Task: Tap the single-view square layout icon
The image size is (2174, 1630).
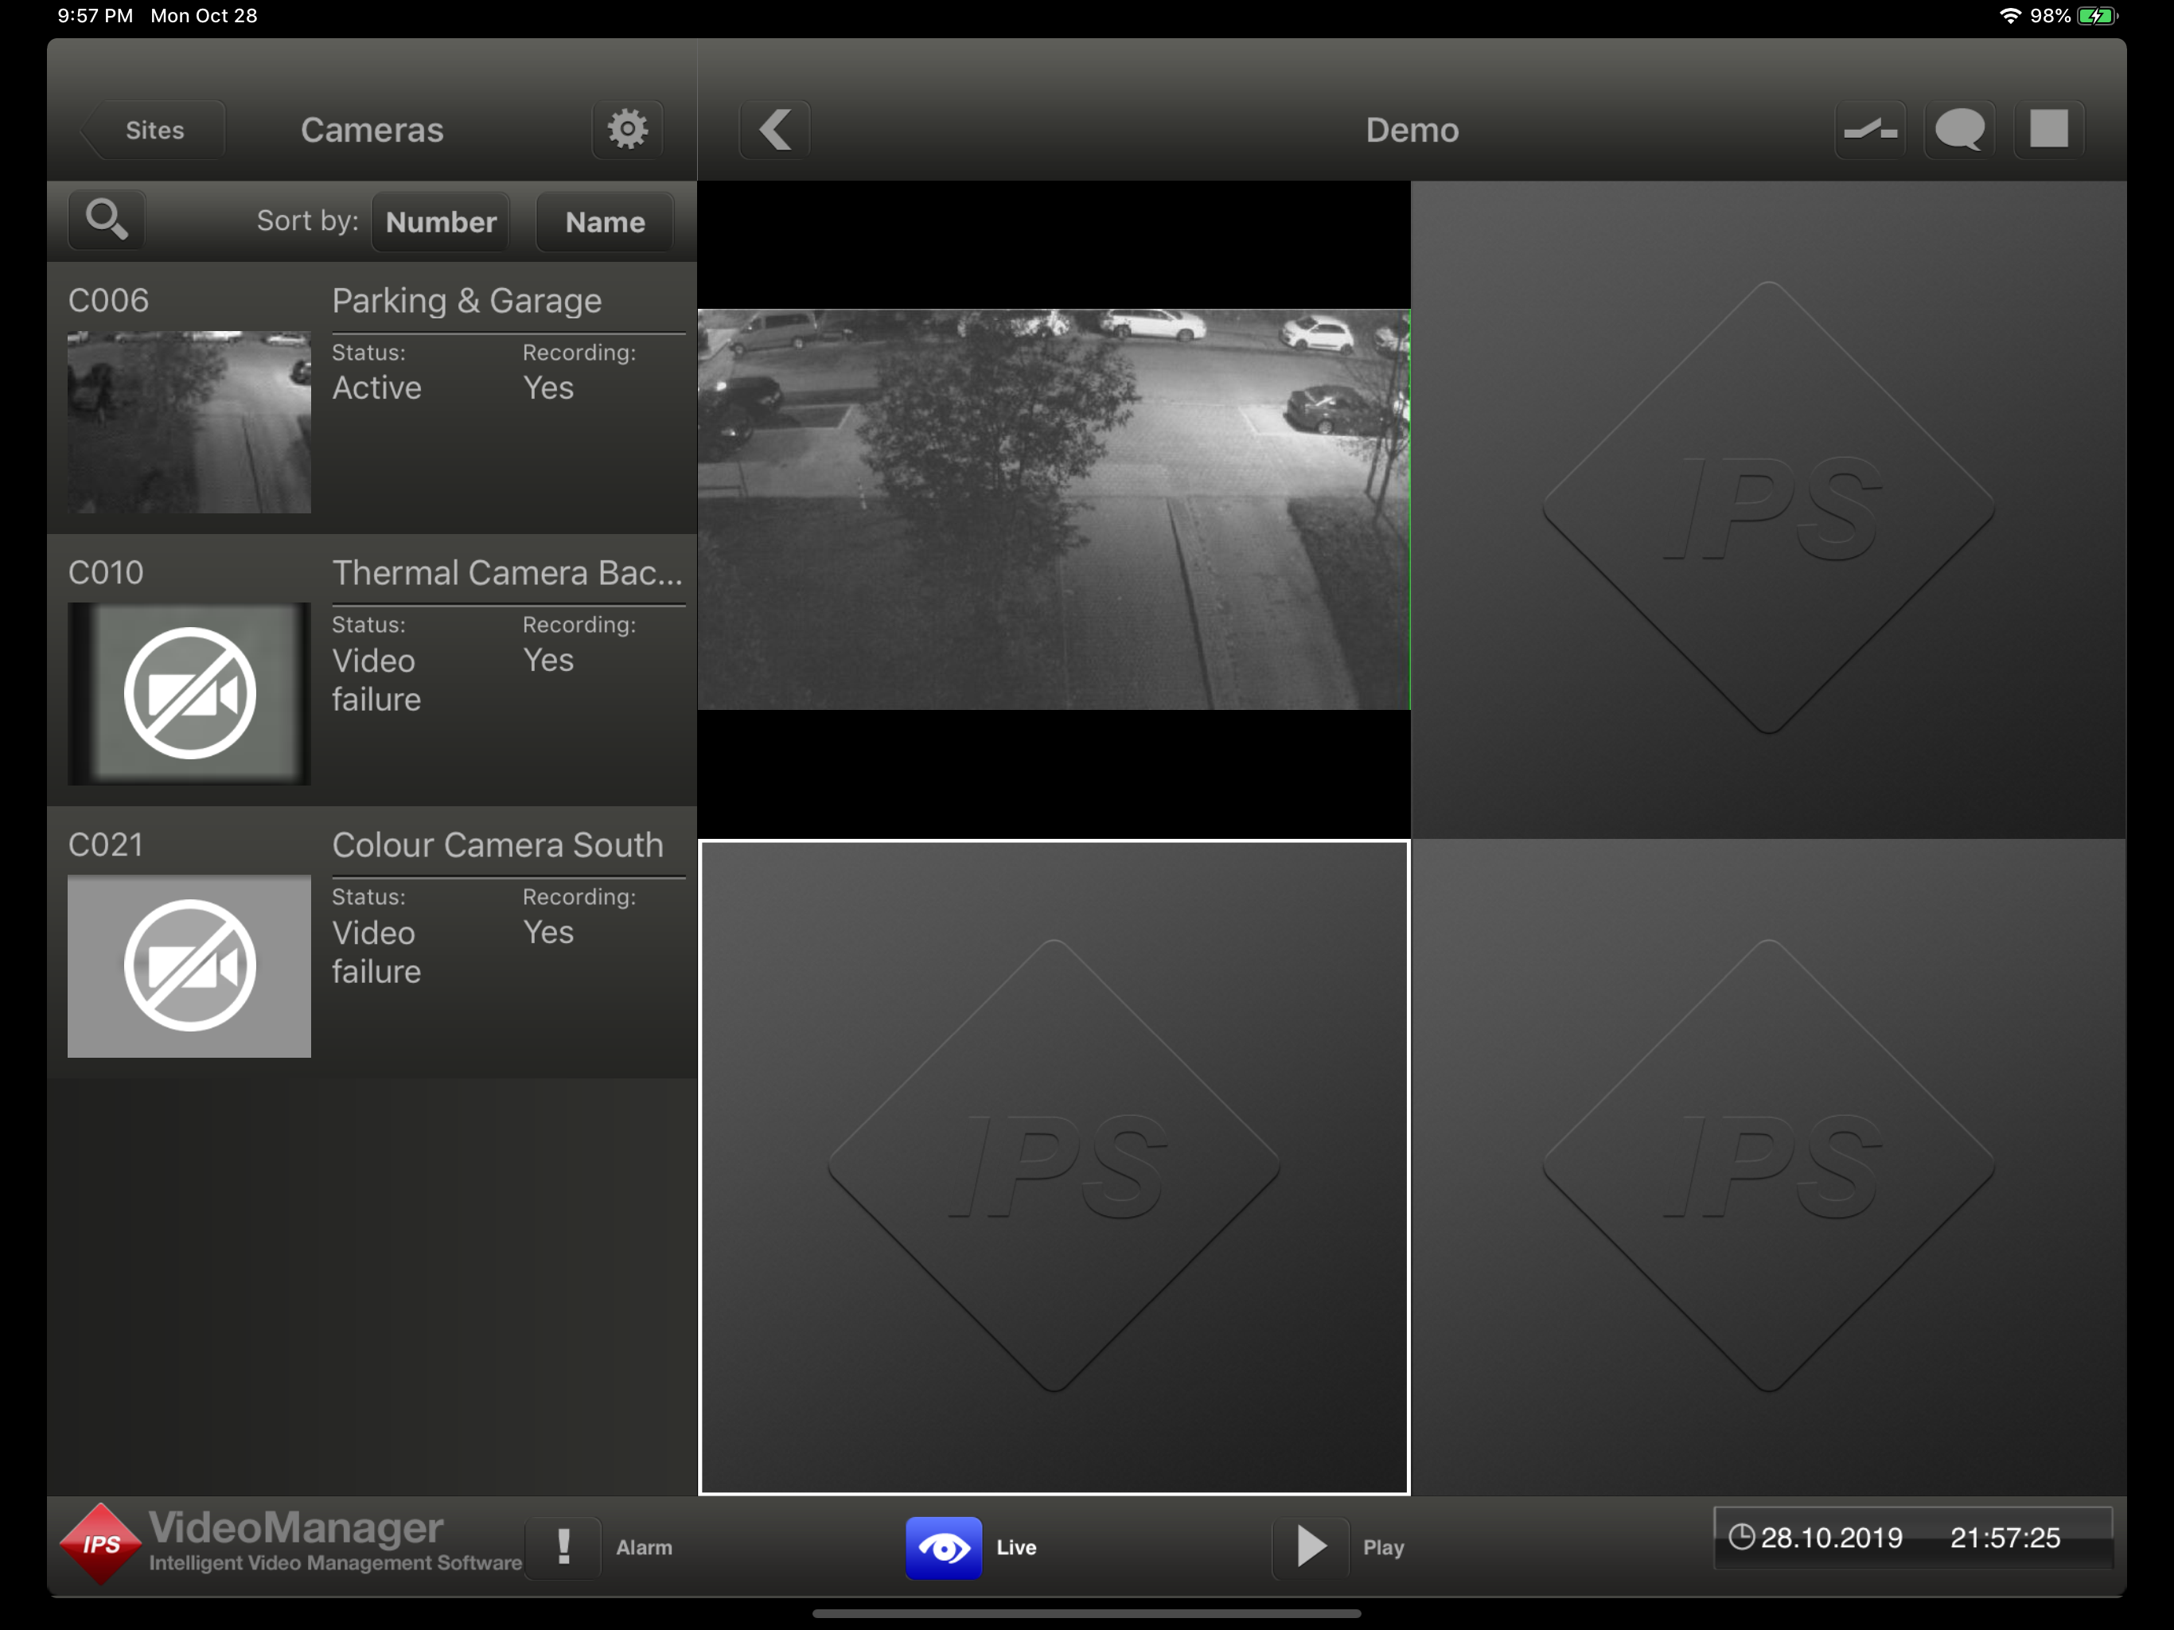Action: [2049, 129]
